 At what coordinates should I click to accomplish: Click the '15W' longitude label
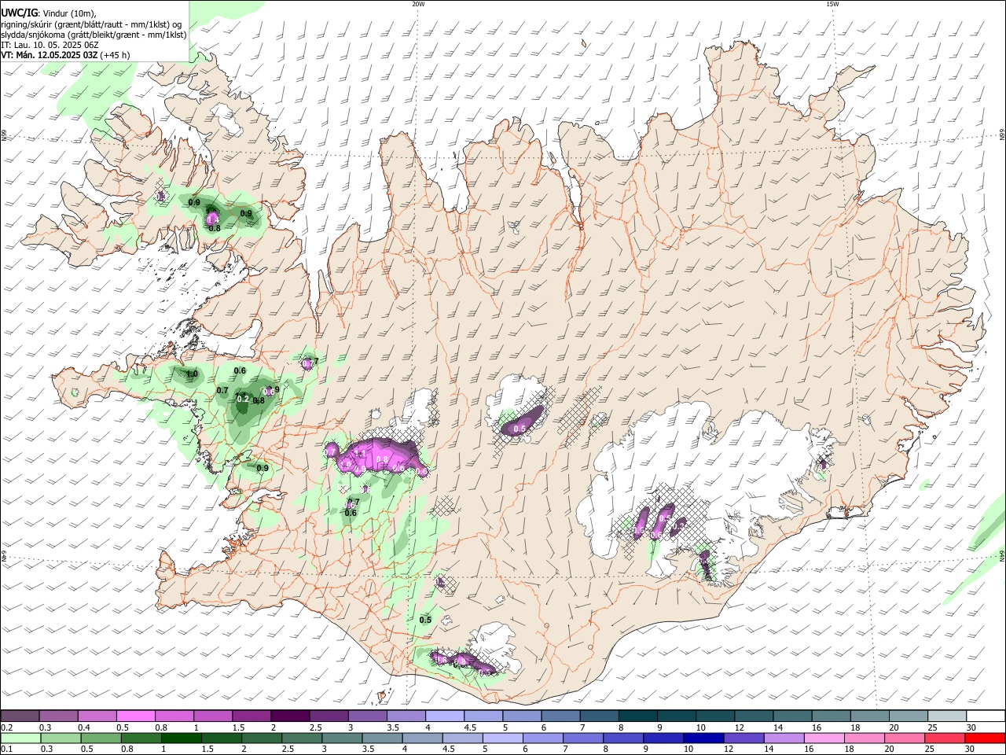pyautogui.click(x=832, y=4)
